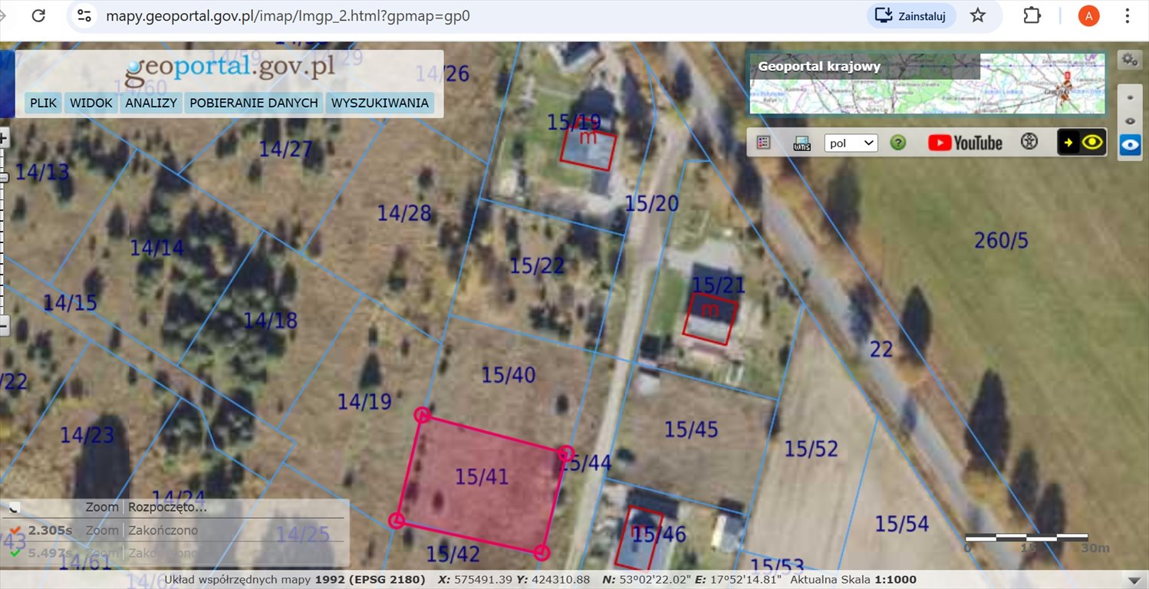Open the WYSZUKIWANIA menu
1149x589 pixels.
point(380,103)
